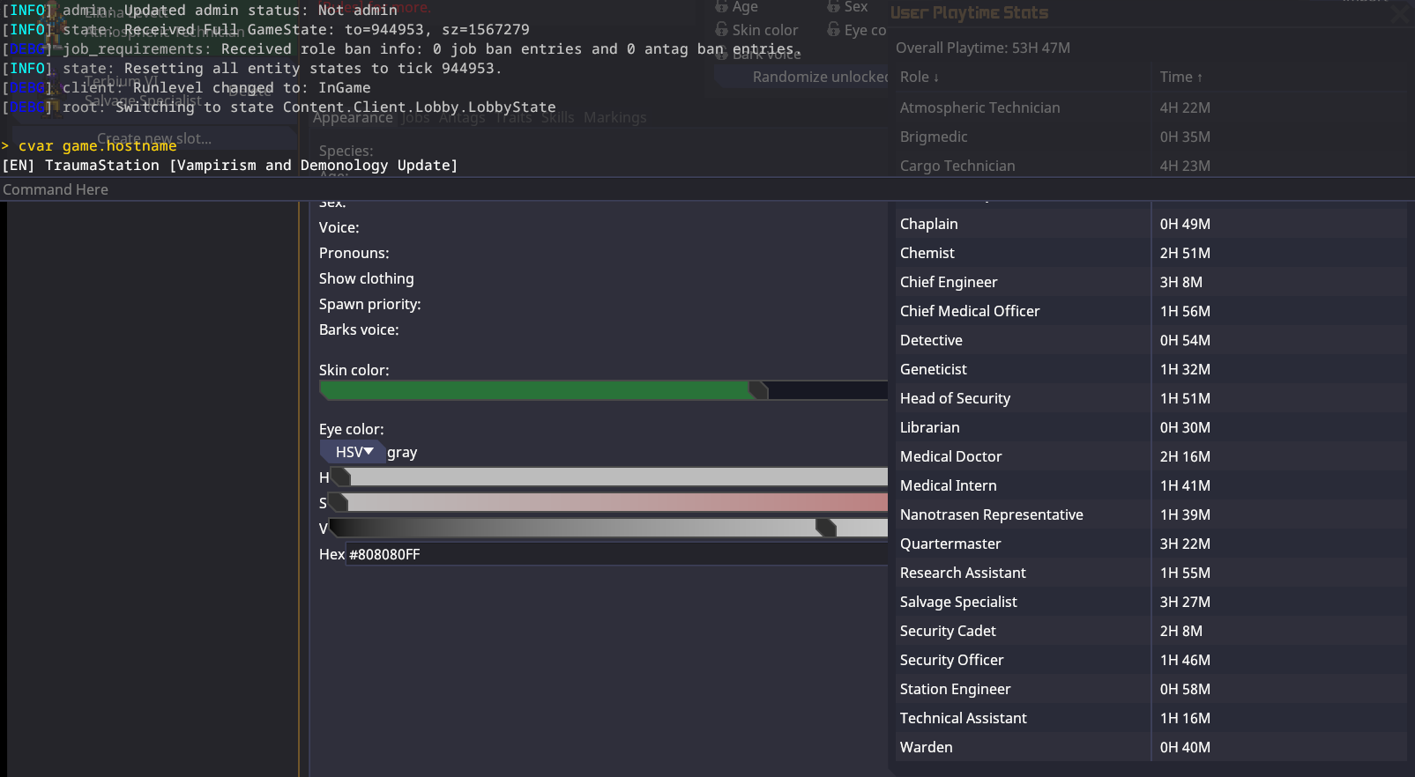Toggle the lock icon beside Sex

(833, 7)
